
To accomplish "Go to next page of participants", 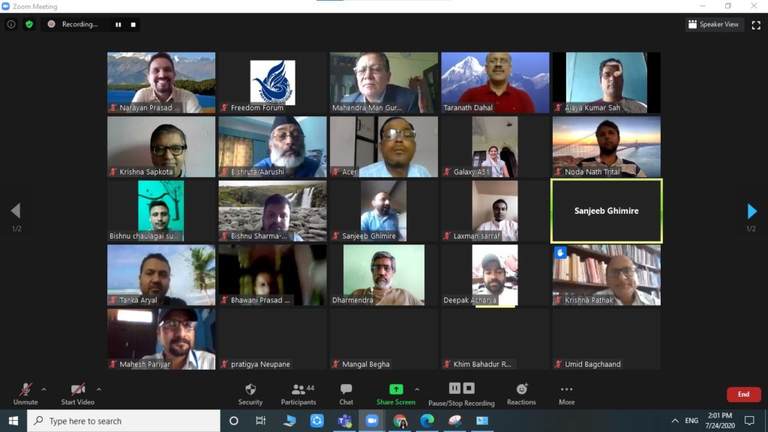I will [751, 211].
